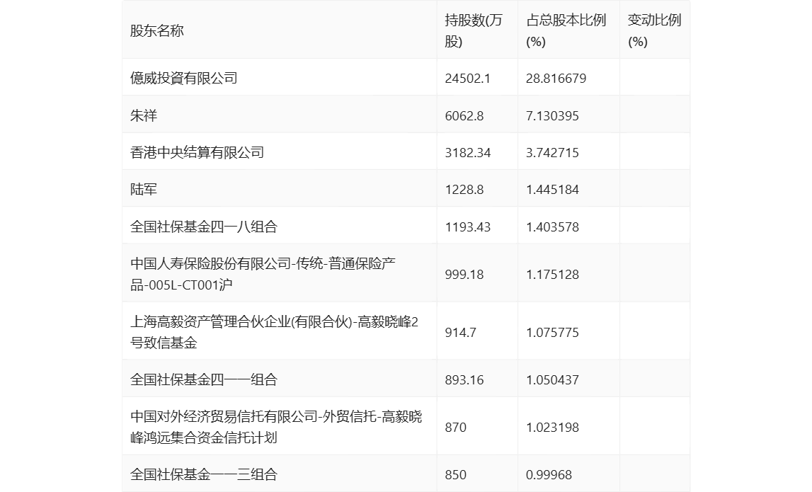The image size is (812, 492).
Task: Select the holding value 914.7
Action: 460,332
